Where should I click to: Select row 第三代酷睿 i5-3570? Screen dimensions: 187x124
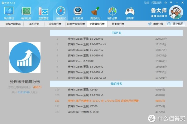click(116, 112)
